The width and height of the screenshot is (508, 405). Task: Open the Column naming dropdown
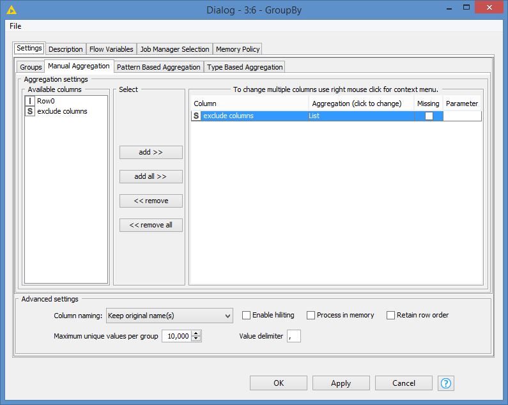point(169,316)
